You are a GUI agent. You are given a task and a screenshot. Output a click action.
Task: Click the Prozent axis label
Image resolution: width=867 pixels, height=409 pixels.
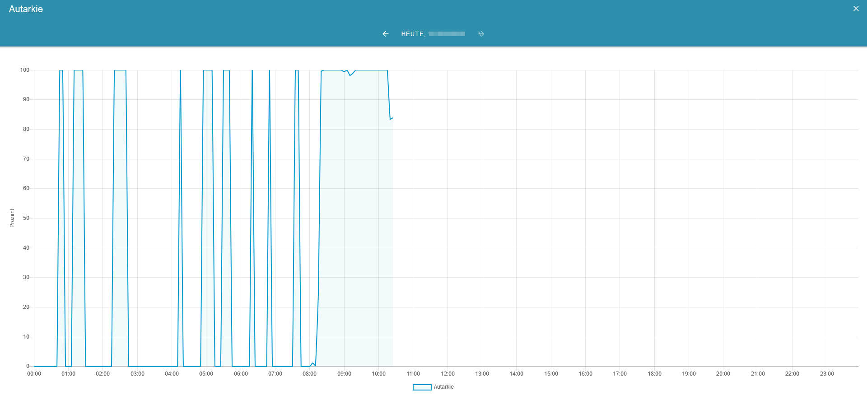12,218
